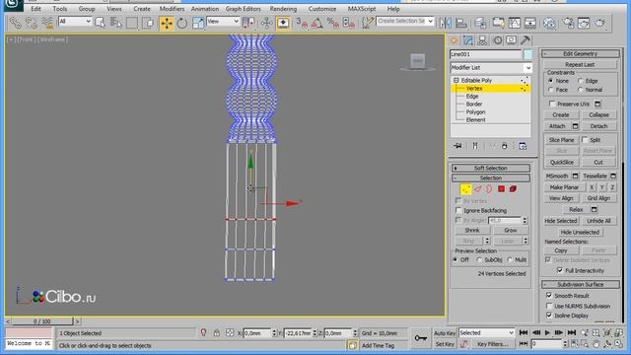631x355 pixels.
Task: Select Polygon sub-object red square icon
Action: (x=501, y=188)
